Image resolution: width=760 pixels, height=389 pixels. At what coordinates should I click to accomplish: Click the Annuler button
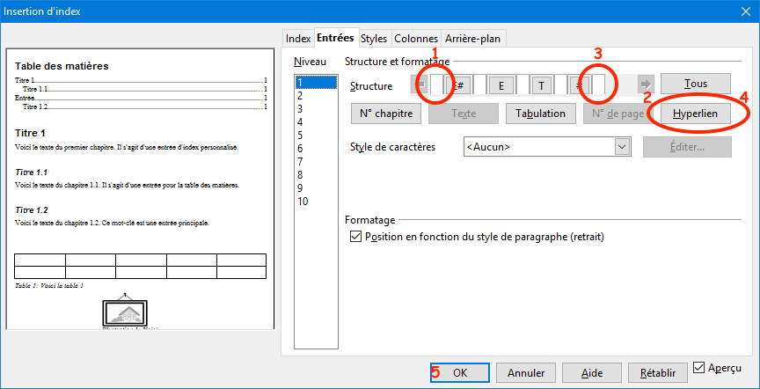[526, 373]
